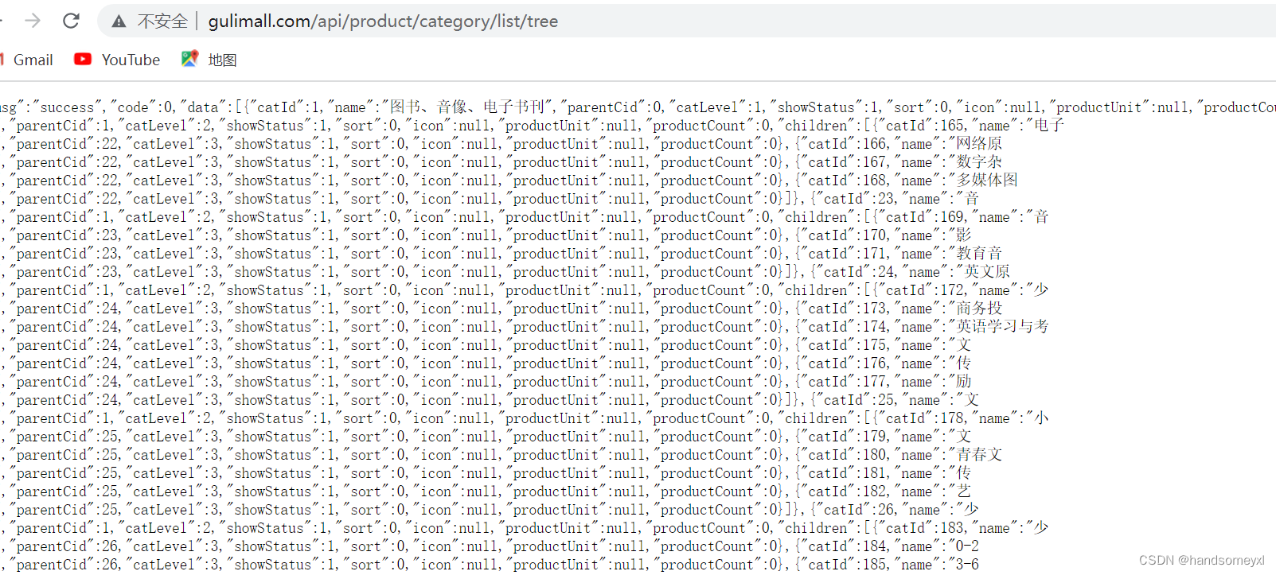Click the name value 英文原
1276x575 pixels.
click(986, 272)
